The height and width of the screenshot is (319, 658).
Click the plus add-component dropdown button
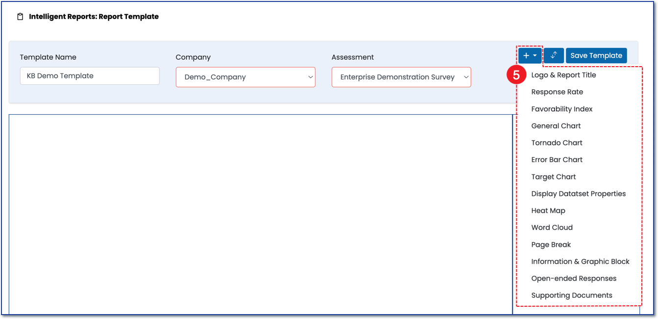click(530, 56)
